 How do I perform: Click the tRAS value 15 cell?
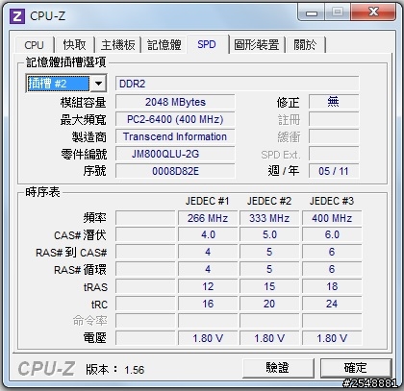[269, 286]
